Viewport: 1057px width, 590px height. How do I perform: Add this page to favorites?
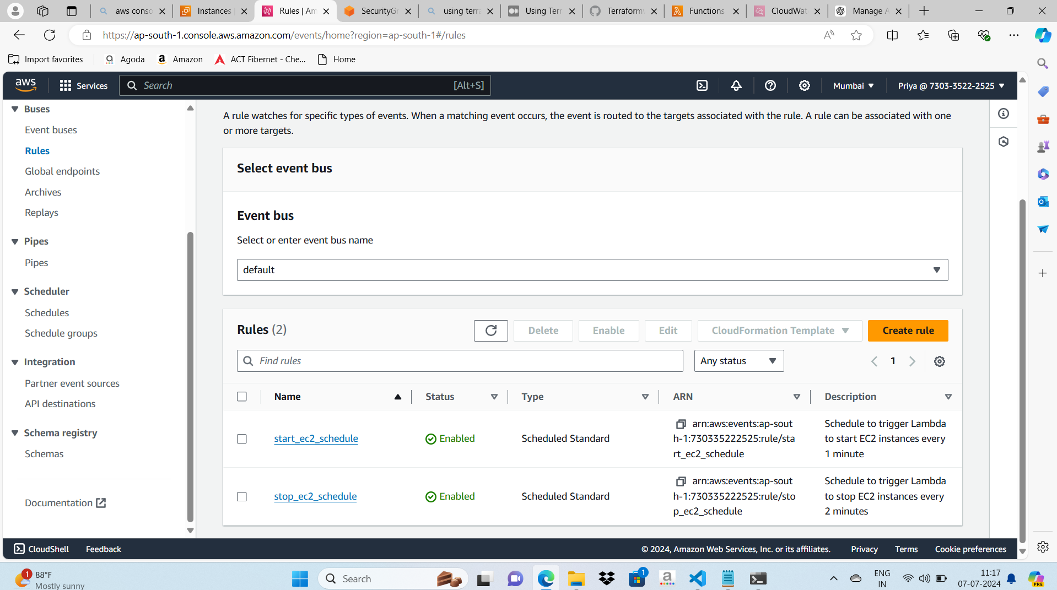coord(856,35)
